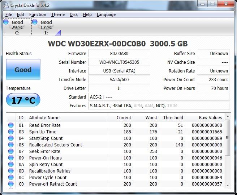Click the Buffer Size value Unknown
The width and height of the screenshot is (237, 195).
click(x=213, y=54)
